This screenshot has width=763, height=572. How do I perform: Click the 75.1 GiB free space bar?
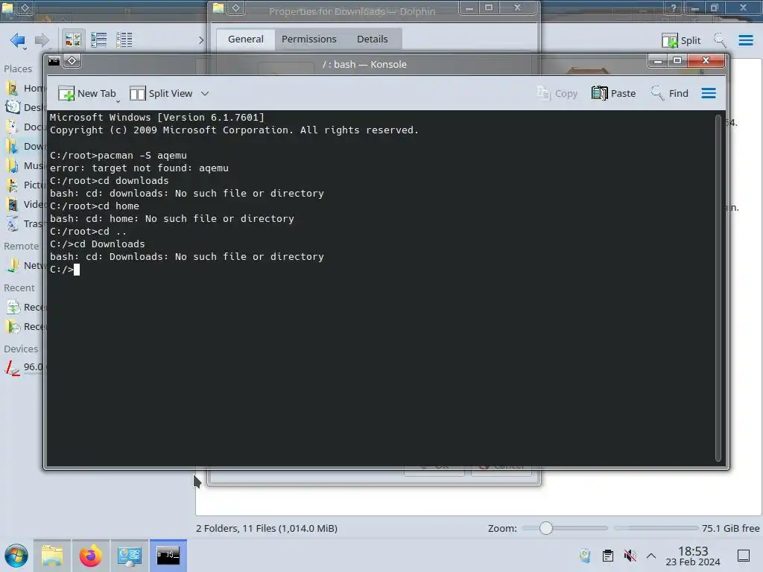pos(656,528)
